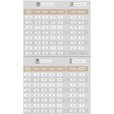Select the 'размер костюма' label
Viewport: 114px width, 114px height.
click(x=48, y=4)
